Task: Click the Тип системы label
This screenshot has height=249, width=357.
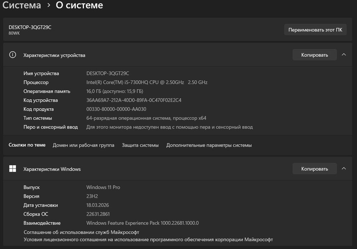Action: click(38, 118)
